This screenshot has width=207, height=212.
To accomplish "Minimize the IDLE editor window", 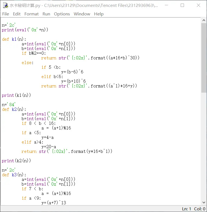I will (166, 5).
